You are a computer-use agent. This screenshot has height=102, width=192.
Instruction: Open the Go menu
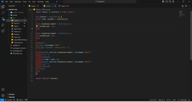point(29,2)
